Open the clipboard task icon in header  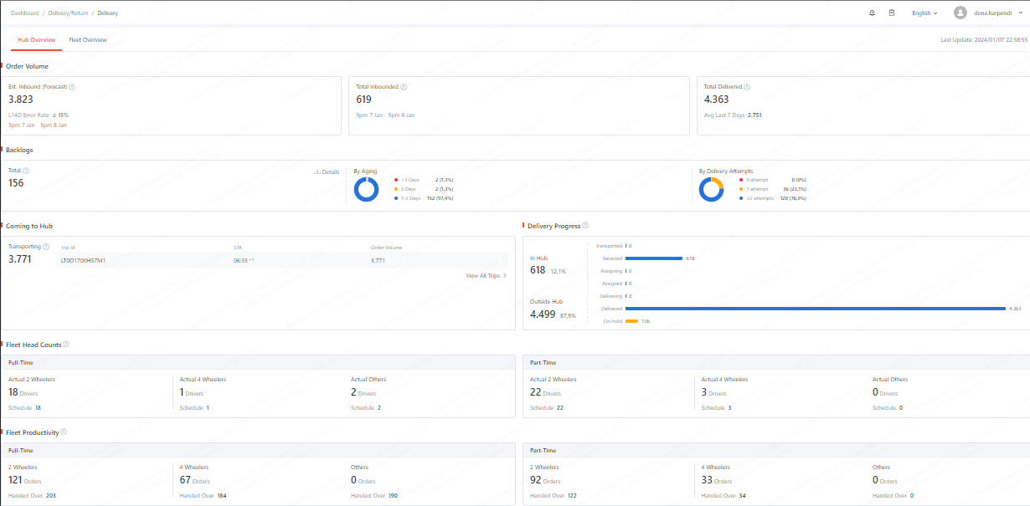(892, 13)
